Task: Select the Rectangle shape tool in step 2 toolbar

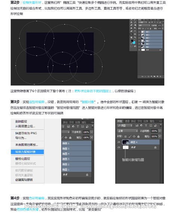Action: point(135,34)
